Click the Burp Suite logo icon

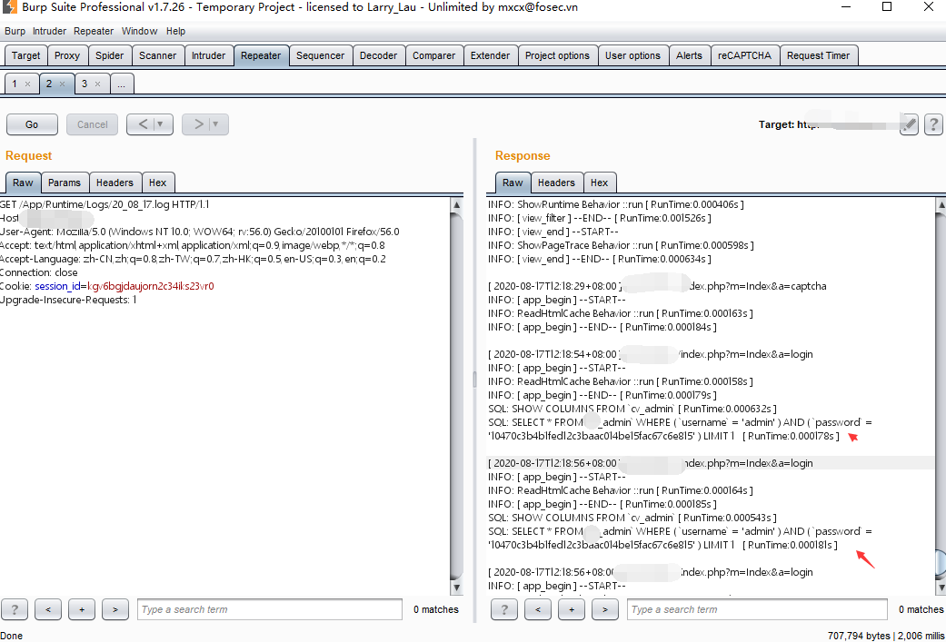(x=9, y=7)
